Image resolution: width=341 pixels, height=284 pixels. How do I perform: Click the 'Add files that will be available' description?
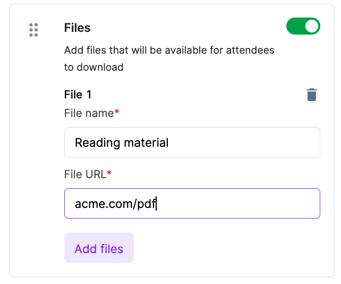pos(169,51)
